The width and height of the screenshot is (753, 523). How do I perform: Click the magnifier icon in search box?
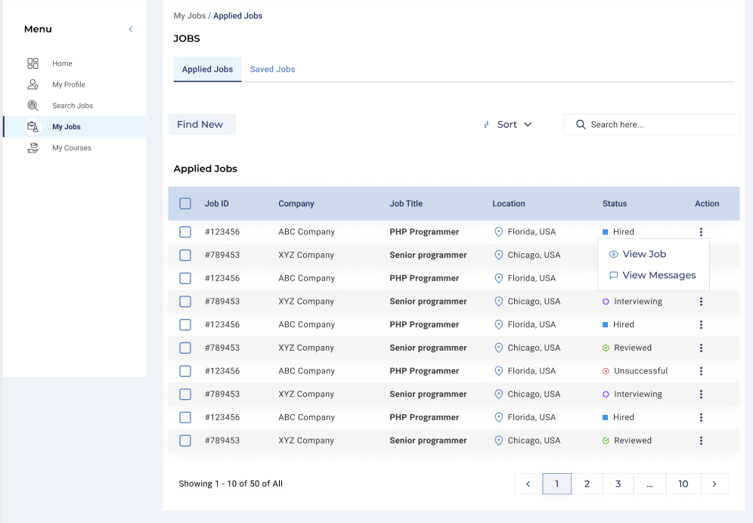click(x=581, y=125)
